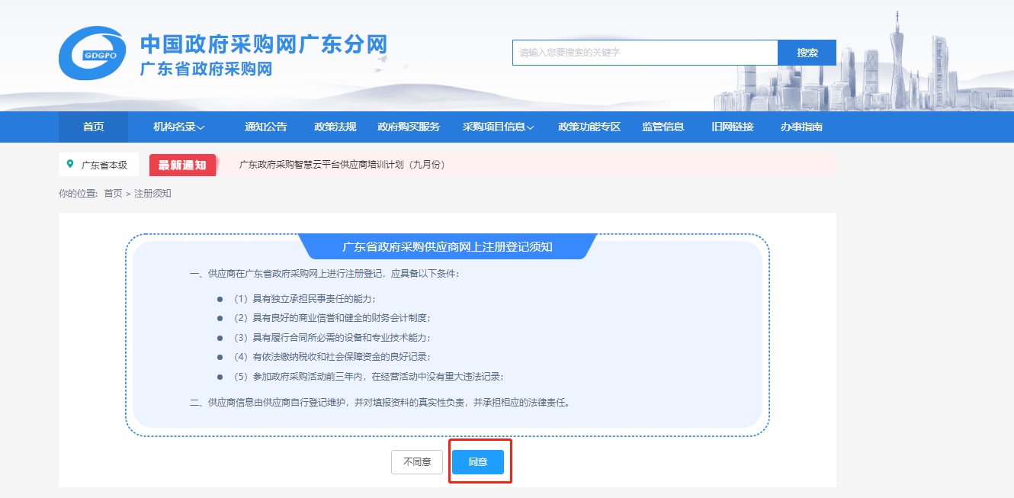The width and height of the screenshot is (1014, 498).
Task: Click paragraph 一、供应商在广东省政府采购网上进行注册登记
Action: [325, 273]
